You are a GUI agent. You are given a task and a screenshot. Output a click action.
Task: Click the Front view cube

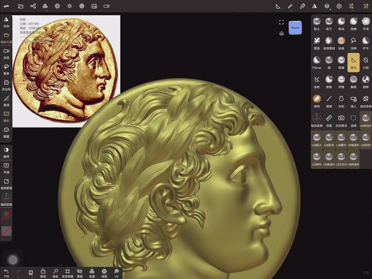295,28
